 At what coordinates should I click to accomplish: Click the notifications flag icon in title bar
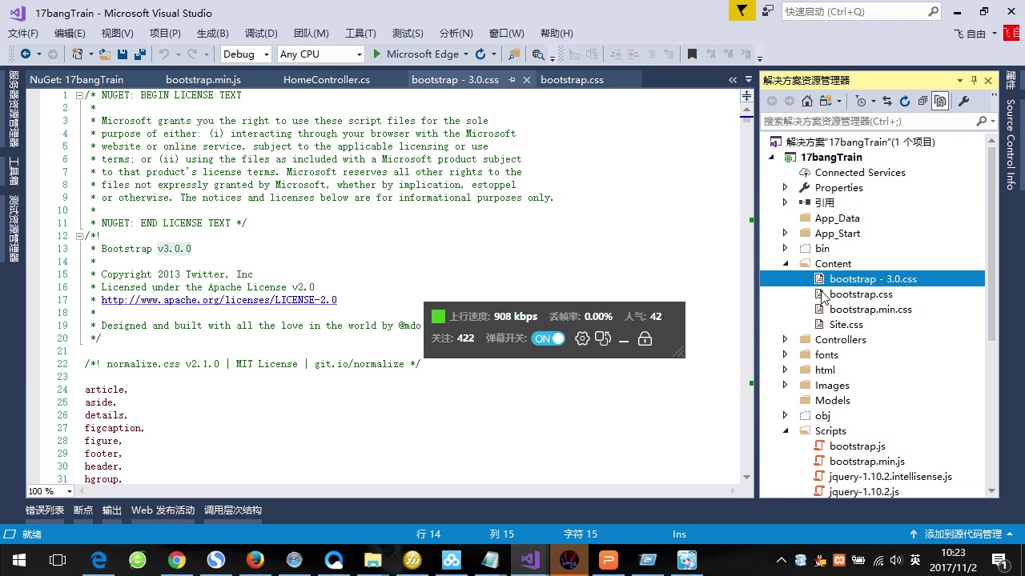[742, 11]
